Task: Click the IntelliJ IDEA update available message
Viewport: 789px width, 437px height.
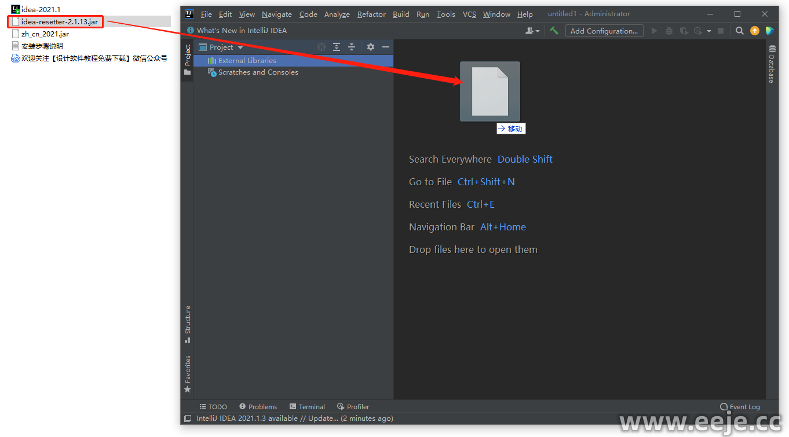Action: (294, 418)
